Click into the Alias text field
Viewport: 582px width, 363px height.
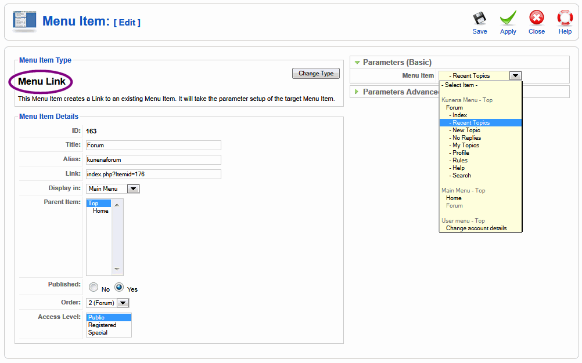click(153, 160)
